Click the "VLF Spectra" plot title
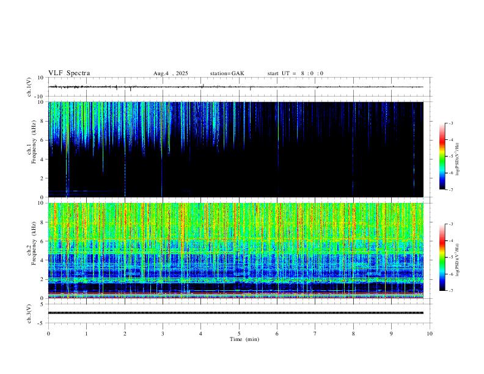Screen dimensions: 484x374 tap(69, 73)
